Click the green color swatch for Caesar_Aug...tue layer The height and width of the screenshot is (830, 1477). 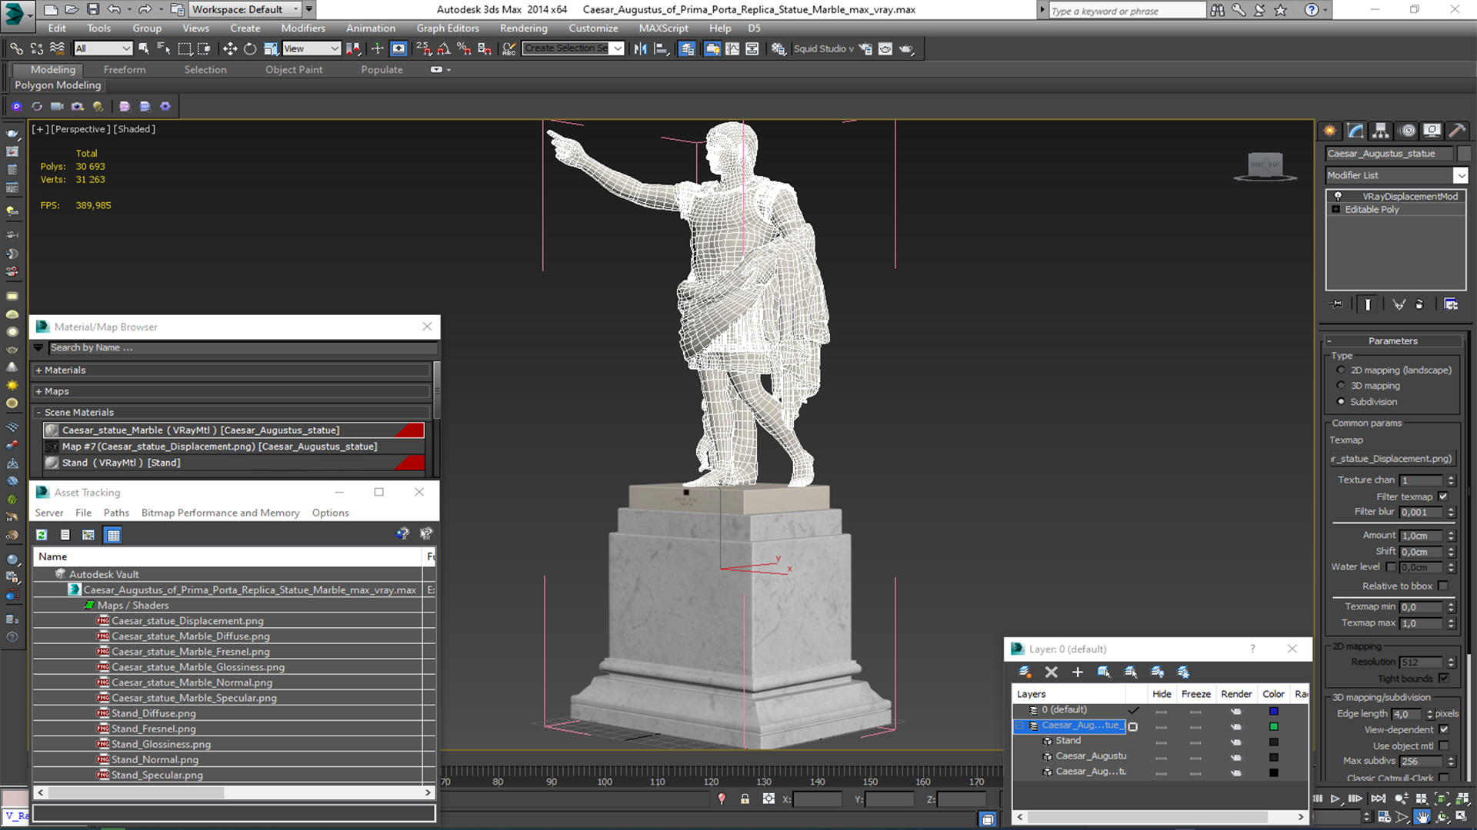(1273, 726)
